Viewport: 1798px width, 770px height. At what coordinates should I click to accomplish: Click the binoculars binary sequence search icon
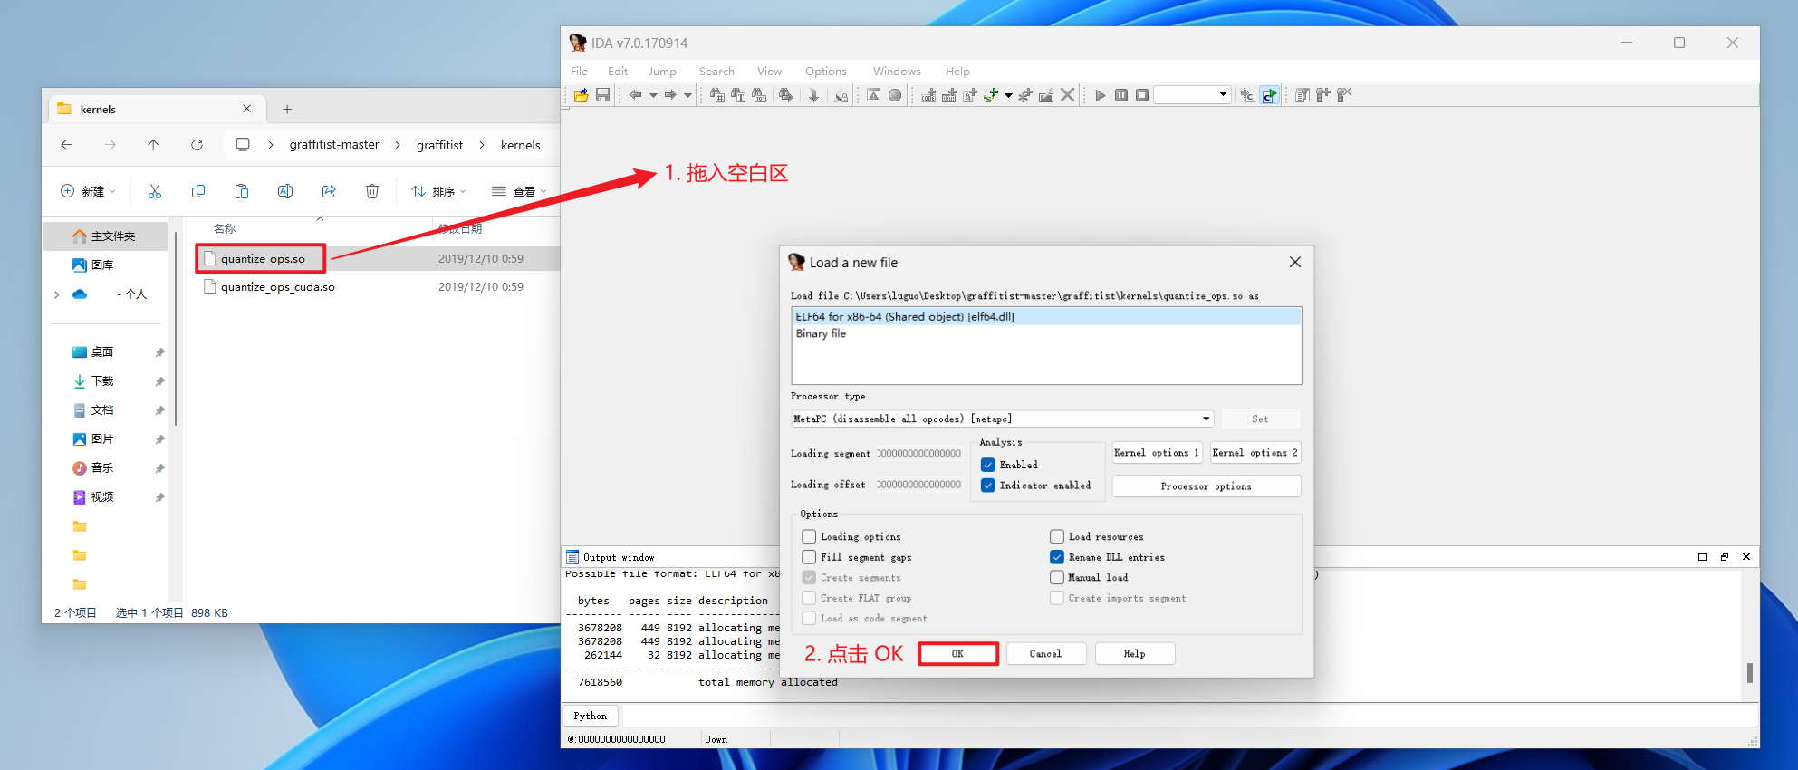pyautogui.click(x=759, y=95)
